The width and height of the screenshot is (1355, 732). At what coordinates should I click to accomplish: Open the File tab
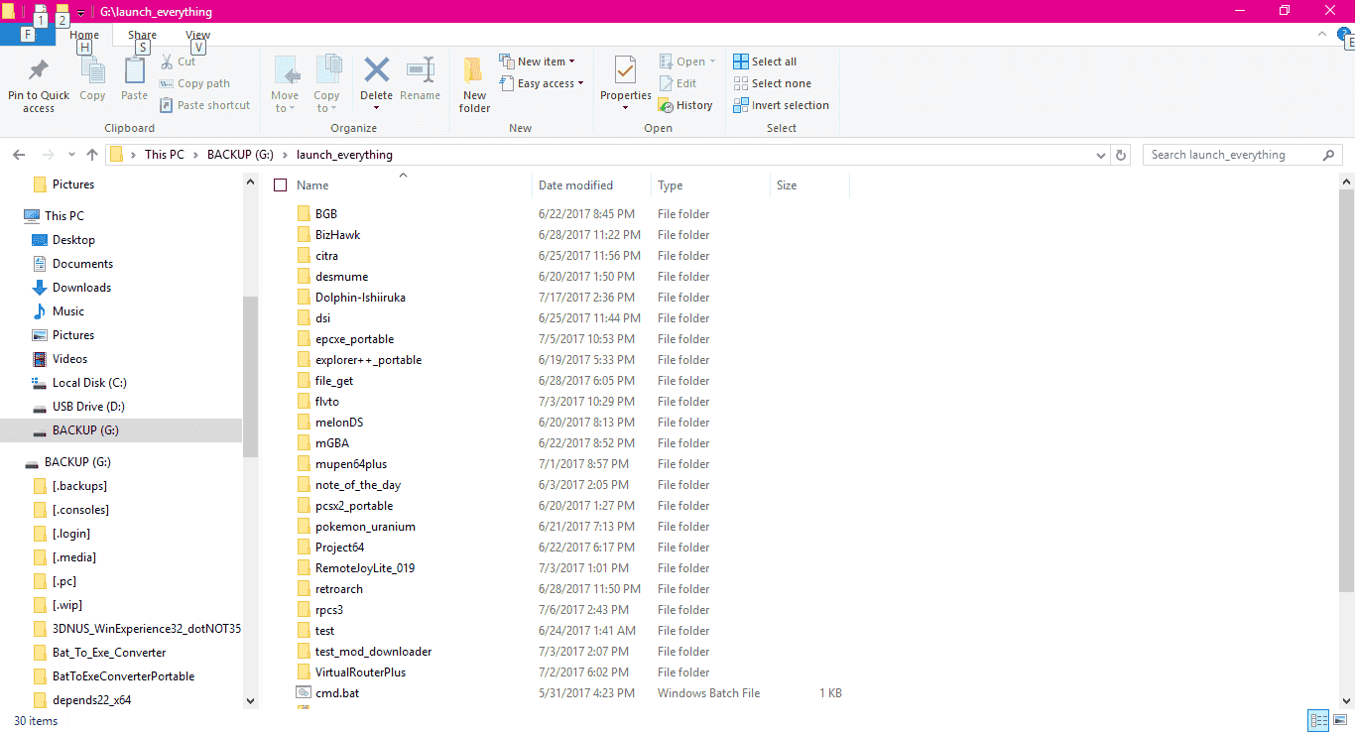point(27,35)
